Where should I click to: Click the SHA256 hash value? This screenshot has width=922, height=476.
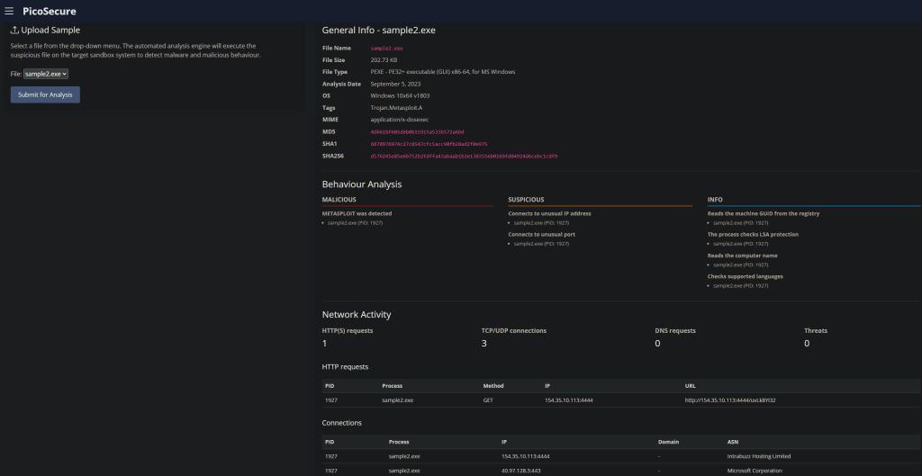coord(464,156)
